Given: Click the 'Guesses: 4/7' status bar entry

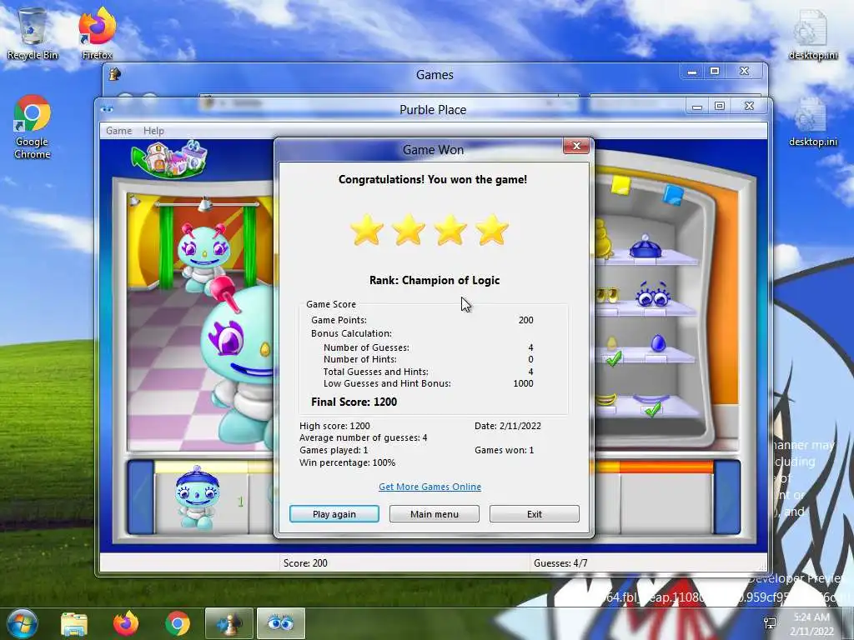Looking at the screenshot, I should pos(560,562).
